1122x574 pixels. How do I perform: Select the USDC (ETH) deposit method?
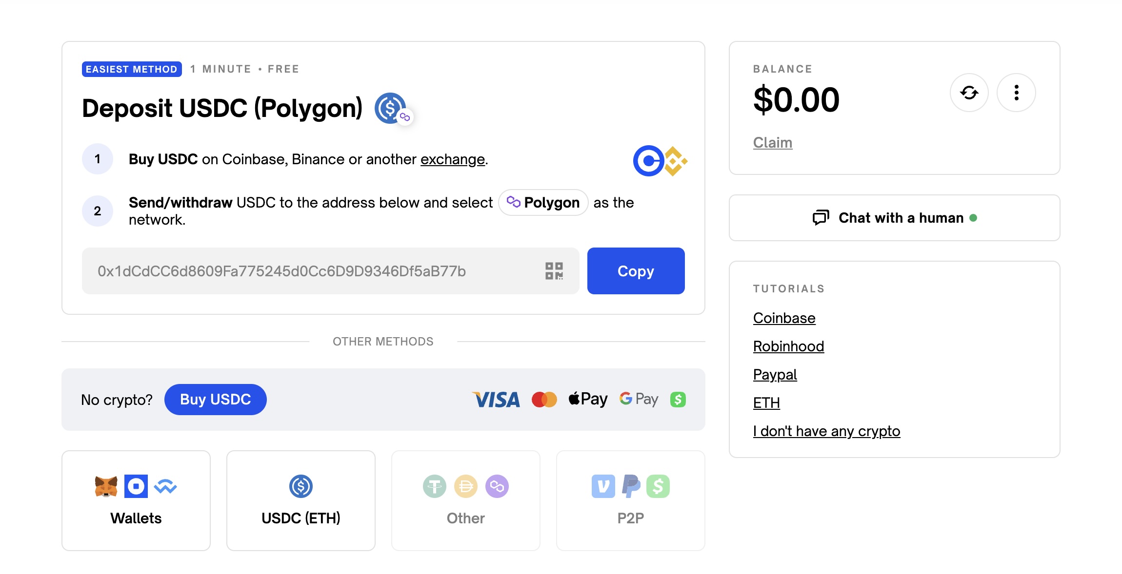coord(301,500)
